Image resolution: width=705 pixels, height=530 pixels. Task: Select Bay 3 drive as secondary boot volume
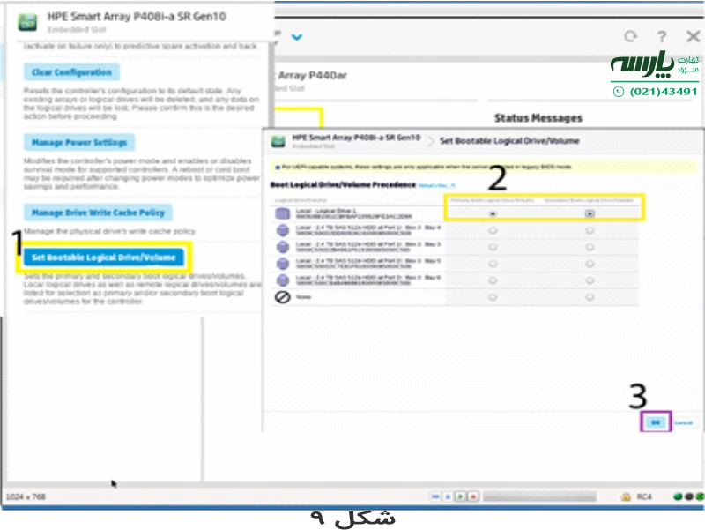tap(590, 247)
